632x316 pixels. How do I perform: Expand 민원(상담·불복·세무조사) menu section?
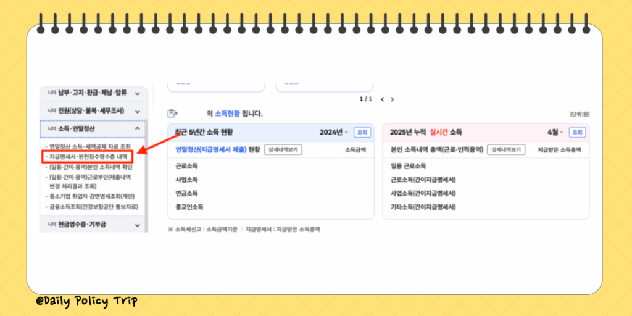coord(94,111)
